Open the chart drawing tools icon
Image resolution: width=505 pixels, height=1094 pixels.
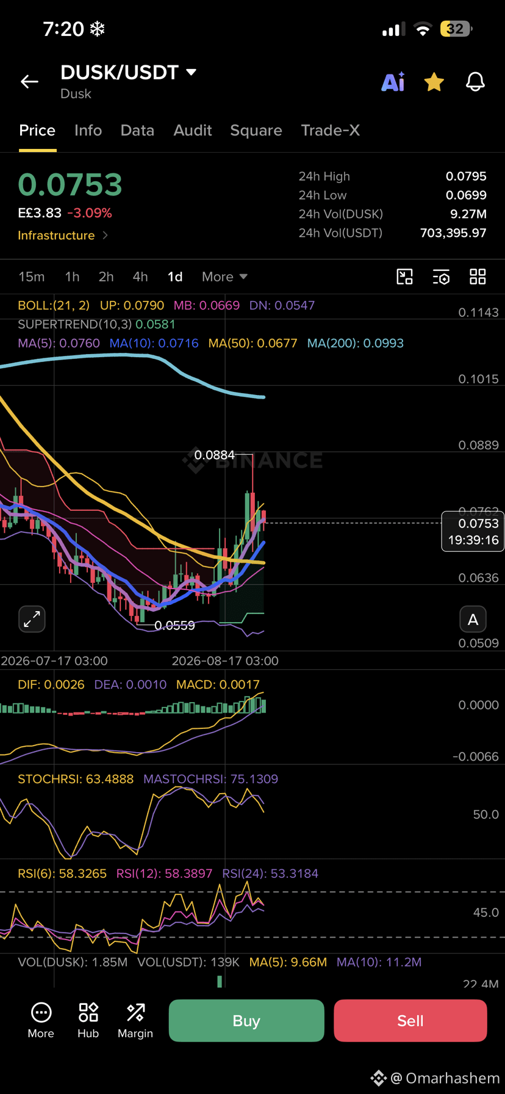405,277
